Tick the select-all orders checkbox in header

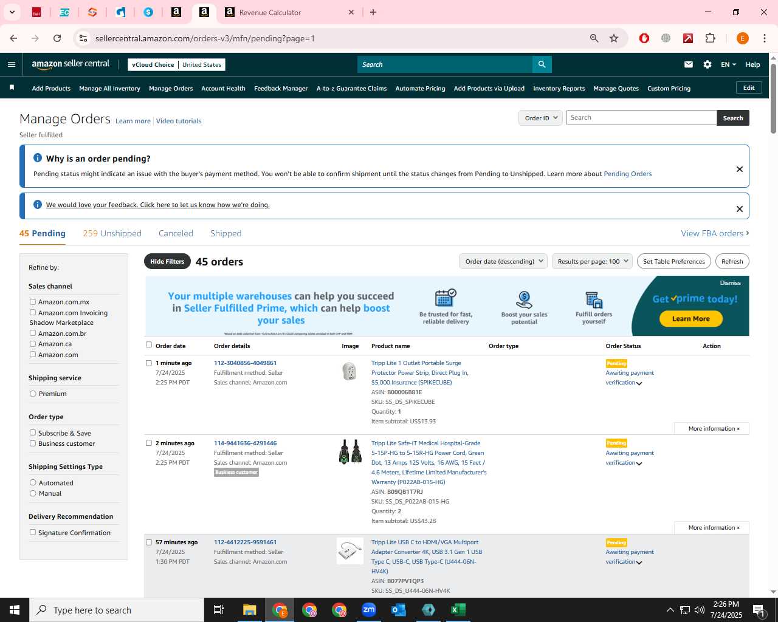pos(149,344)
